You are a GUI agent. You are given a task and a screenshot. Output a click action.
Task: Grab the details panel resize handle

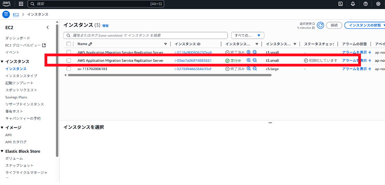pos(270,122)
